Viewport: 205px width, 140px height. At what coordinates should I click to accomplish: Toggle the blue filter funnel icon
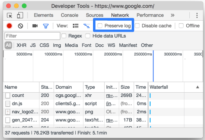(x=46, y=26)
